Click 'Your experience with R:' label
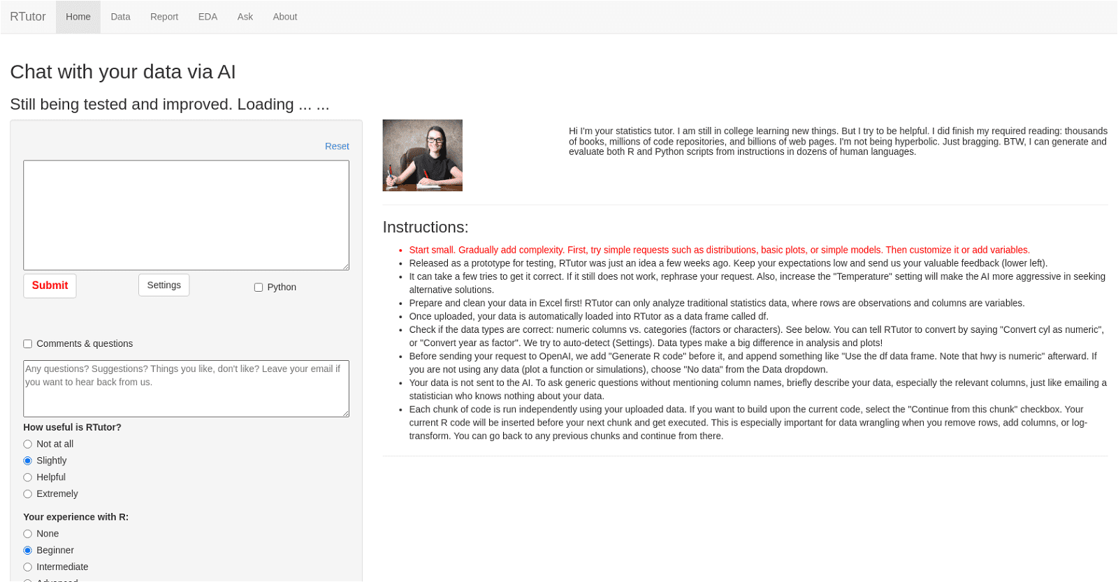 75,517
